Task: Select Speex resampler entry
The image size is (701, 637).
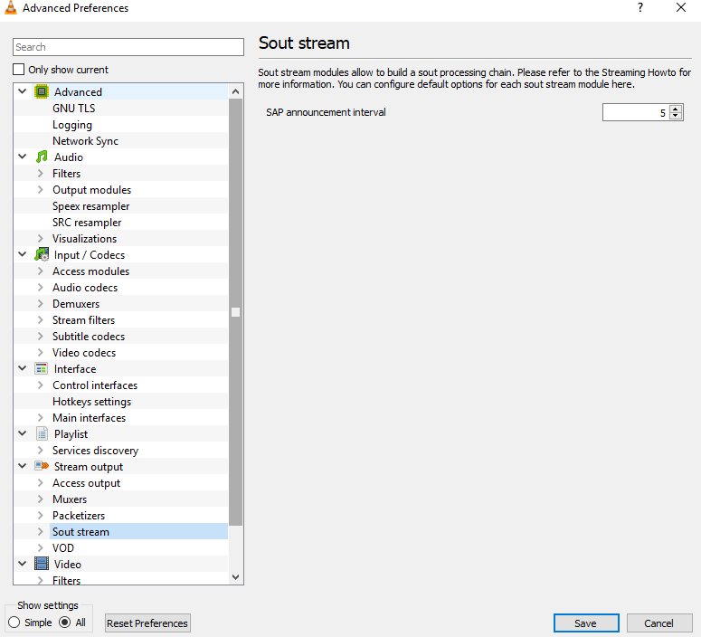Action: [x=90, y=206]
